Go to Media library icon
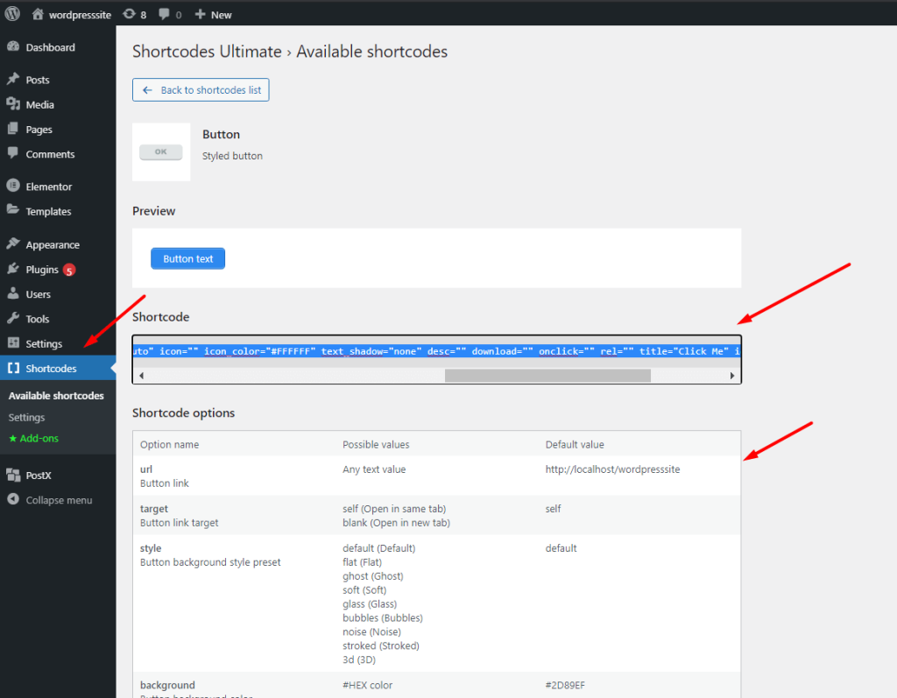Image resolution: width=897 pixels, height=698 pixels. (13, 104)
